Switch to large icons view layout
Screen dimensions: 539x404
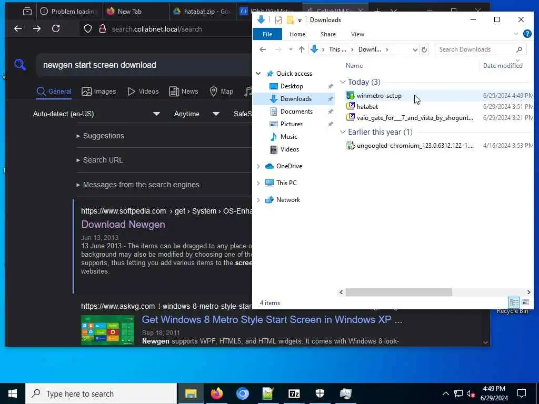[525, 302]
